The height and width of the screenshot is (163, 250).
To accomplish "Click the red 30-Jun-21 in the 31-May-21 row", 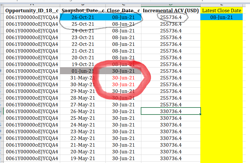I will 124,78.
